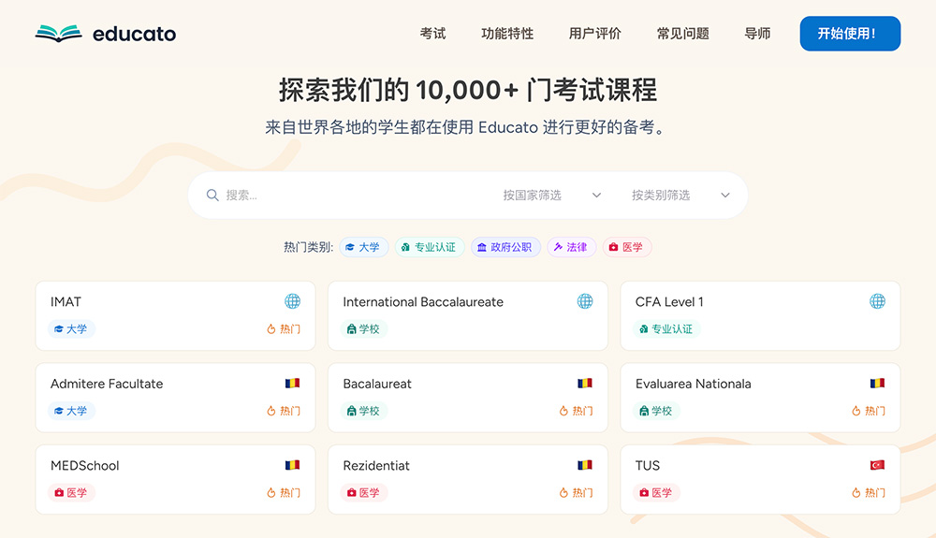Filter by the 法律 popular category chip
The height and width of the screenshot is (538, 936).
(x=571, y=247)
